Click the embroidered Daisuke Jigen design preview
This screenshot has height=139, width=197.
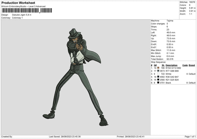tap(76, 77)
